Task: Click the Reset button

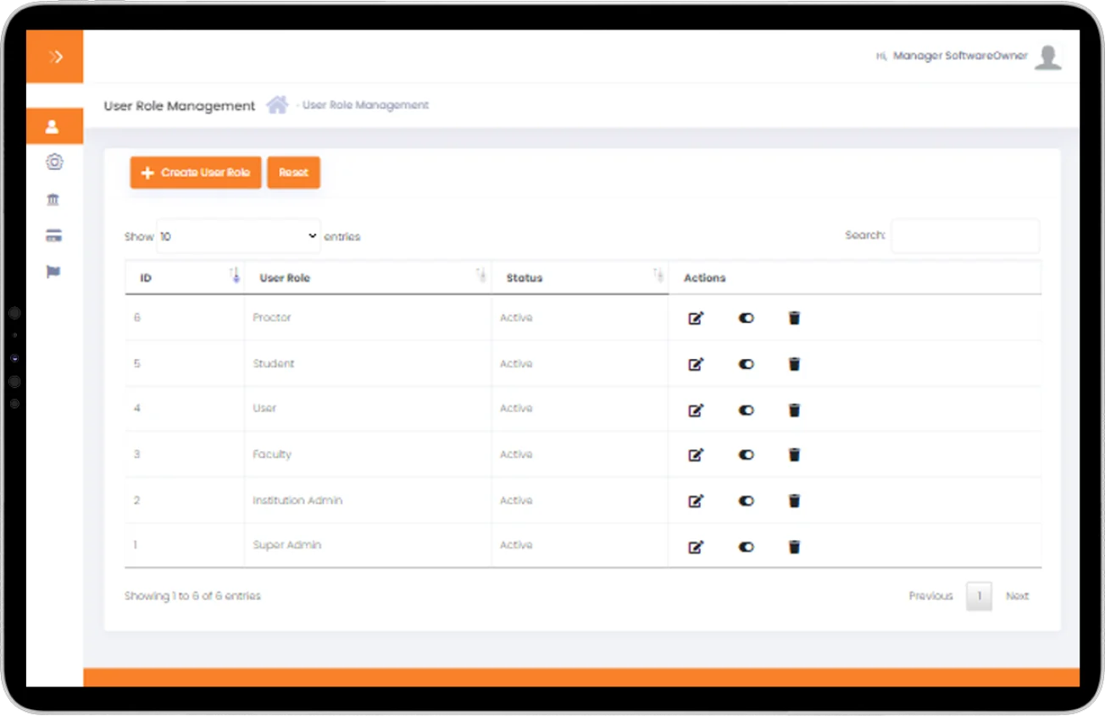Action: pyautogui.click(x=293, y=173)
